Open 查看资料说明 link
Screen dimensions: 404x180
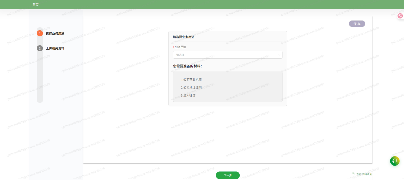click(x=364, y=174)
